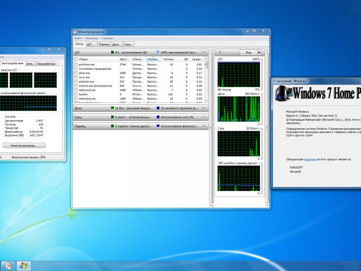Hide the graphs pane with the arrow button
The height and width of the screenshot is (271, 361).
click(219, 52)
